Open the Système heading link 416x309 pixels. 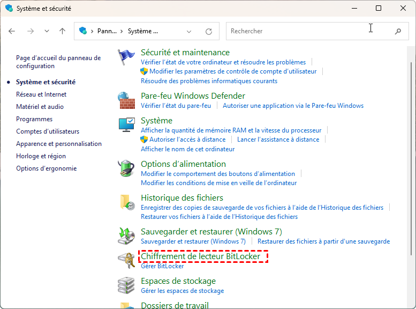point(156,121)
